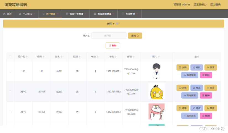Click 取消禁言 for 用户2
Screen dimensions: 228x133
click(x=190, y=95)
